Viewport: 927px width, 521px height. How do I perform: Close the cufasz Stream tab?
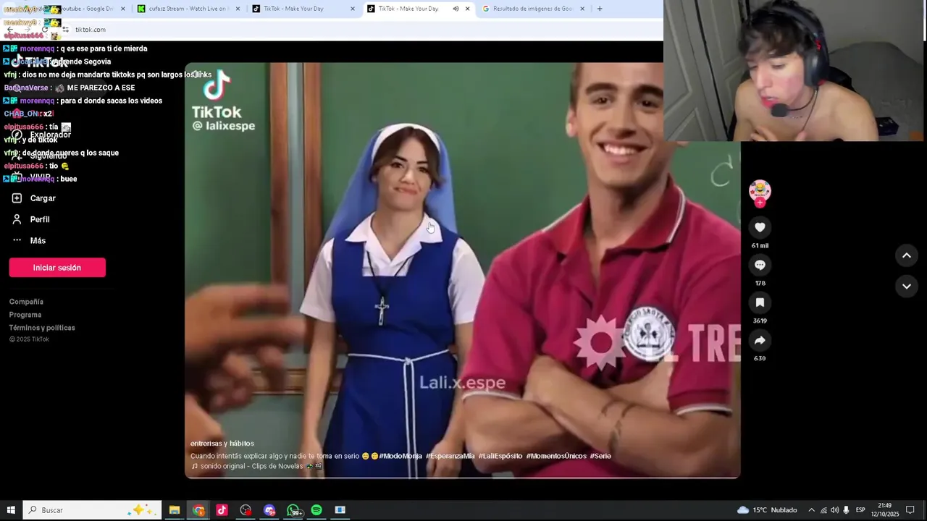(x=238, y=9)
